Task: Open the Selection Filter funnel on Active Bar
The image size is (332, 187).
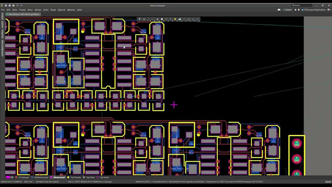Action: pos(140,19)
